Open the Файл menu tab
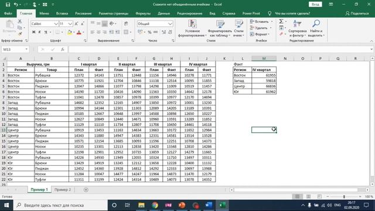375x211 pixels. click(8, 13)
